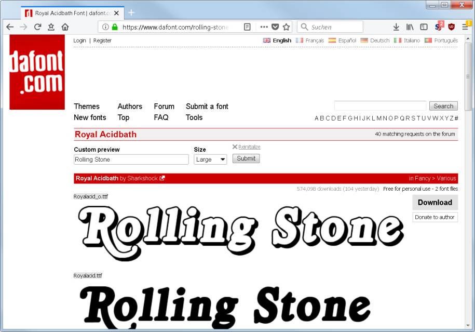Click the Reinitialize link
The height and width of the screenshot is (332, 475).
pos(249,147)
